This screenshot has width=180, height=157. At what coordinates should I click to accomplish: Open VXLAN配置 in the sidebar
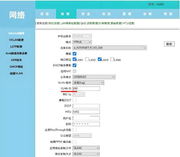tap(16, 40)
